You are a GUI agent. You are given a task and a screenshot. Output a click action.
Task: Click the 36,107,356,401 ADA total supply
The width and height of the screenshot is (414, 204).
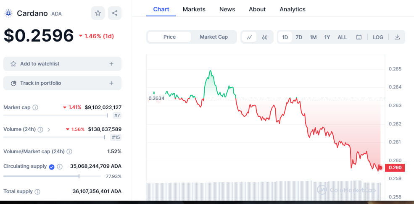click(97, 191)
